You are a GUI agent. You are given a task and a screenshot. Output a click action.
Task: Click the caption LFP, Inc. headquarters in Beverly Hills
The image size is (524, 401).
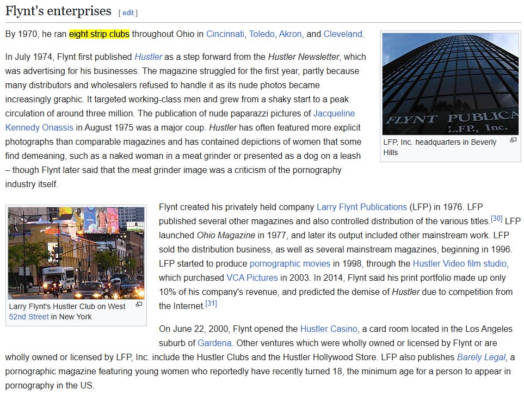pyautogui.click(x=440, y=147)
